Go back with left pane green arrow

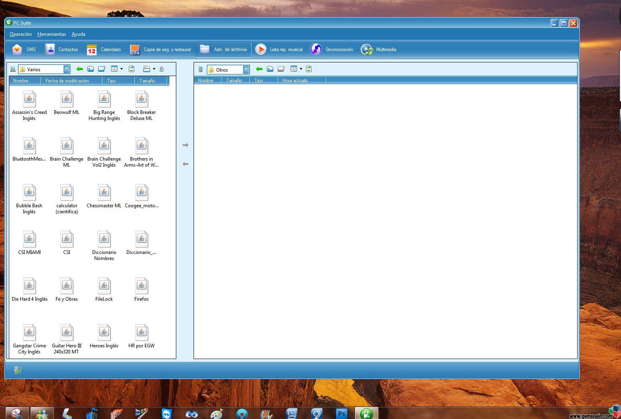pyautogui.click(x=80, y=69)
